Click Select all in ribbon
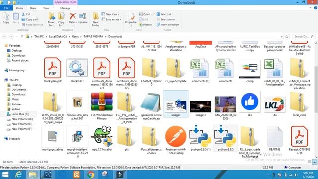This screenshot has height=179, width=318. (x=164, y=14)
